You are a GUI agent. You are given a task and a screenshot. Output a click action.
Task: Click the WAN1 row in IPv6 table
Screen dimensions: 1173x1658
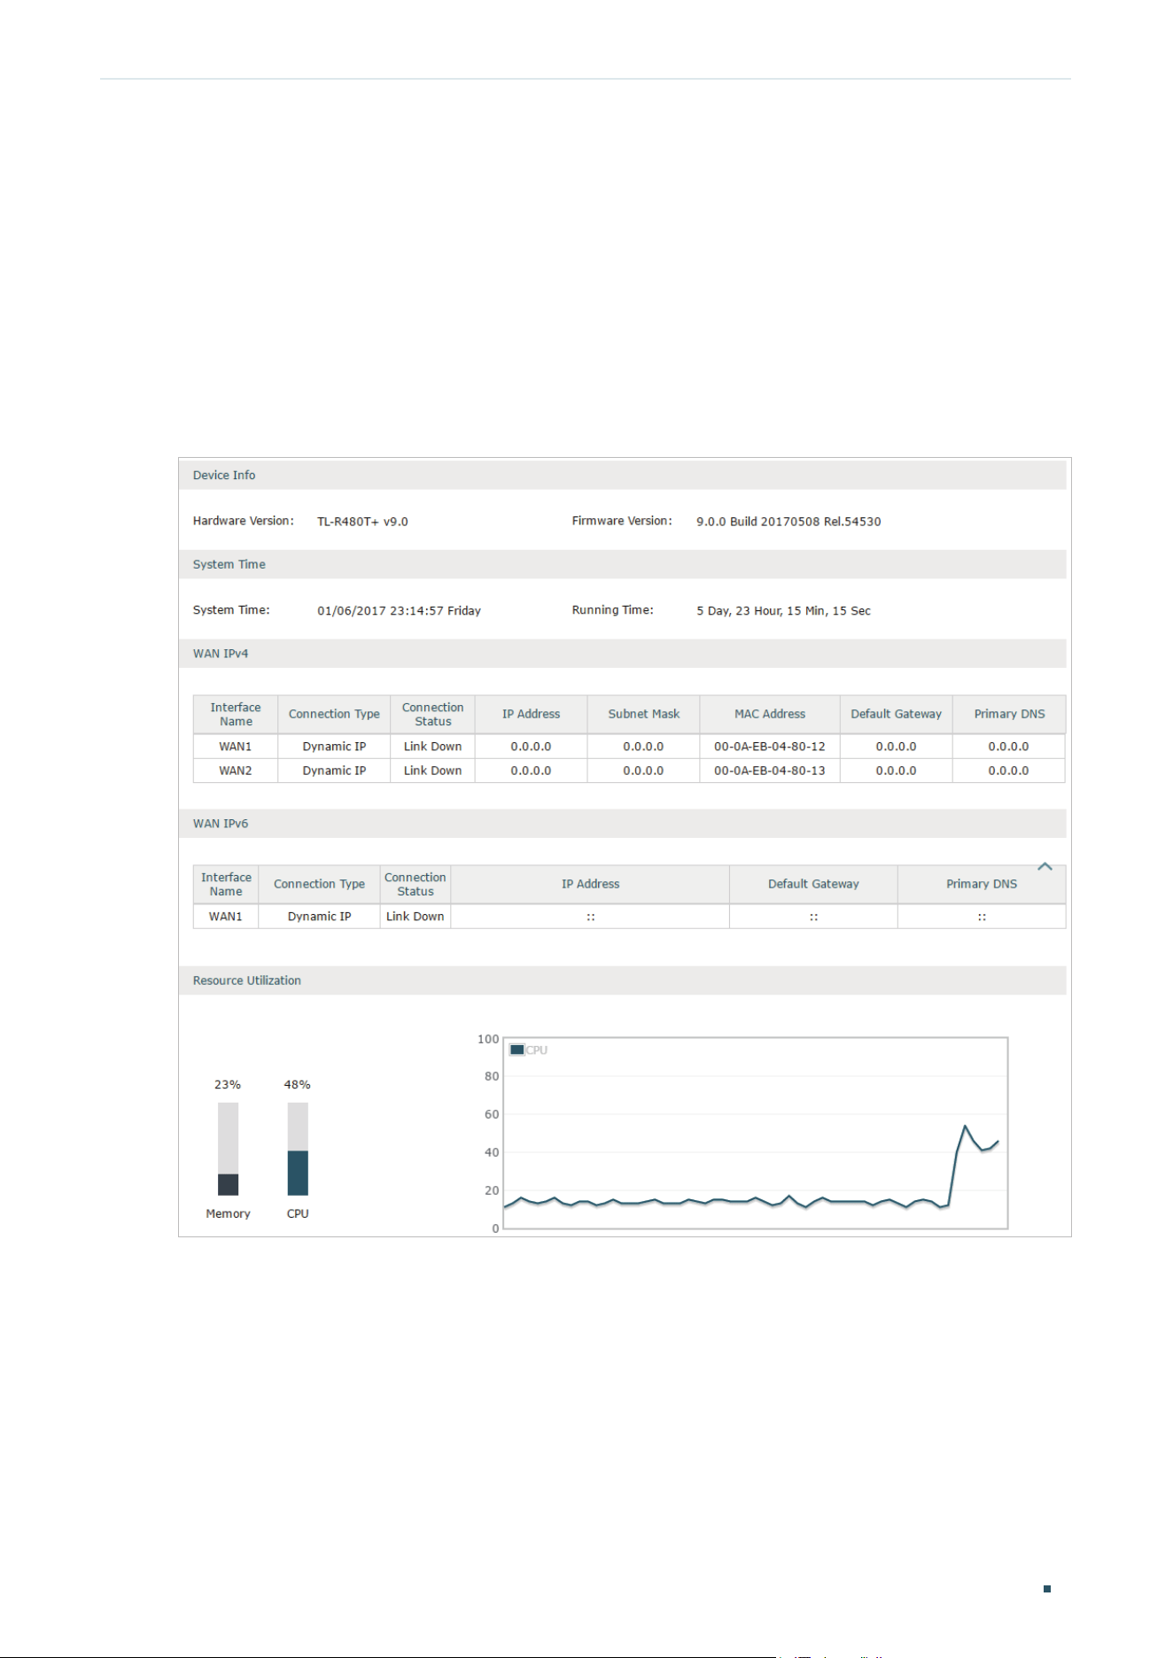pyautogui.click(x=629, y=917)
